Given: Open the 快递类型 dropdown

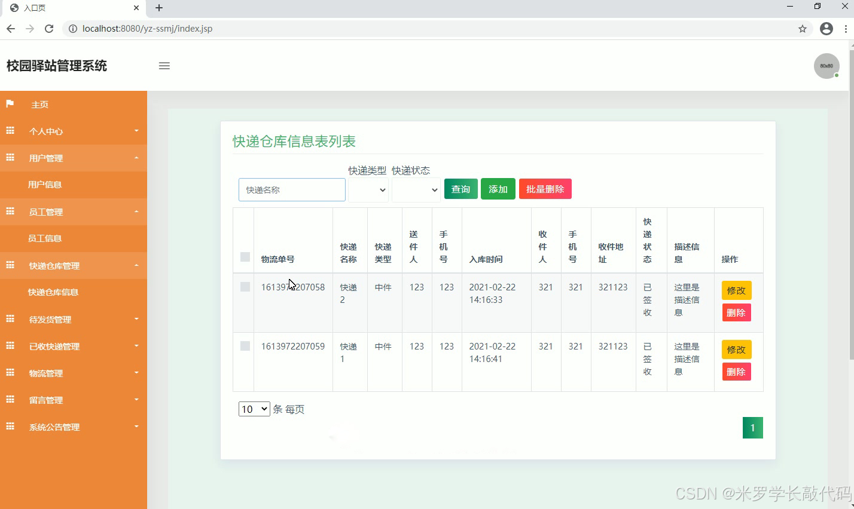Looking at the screenshot, I should point(368,189).
